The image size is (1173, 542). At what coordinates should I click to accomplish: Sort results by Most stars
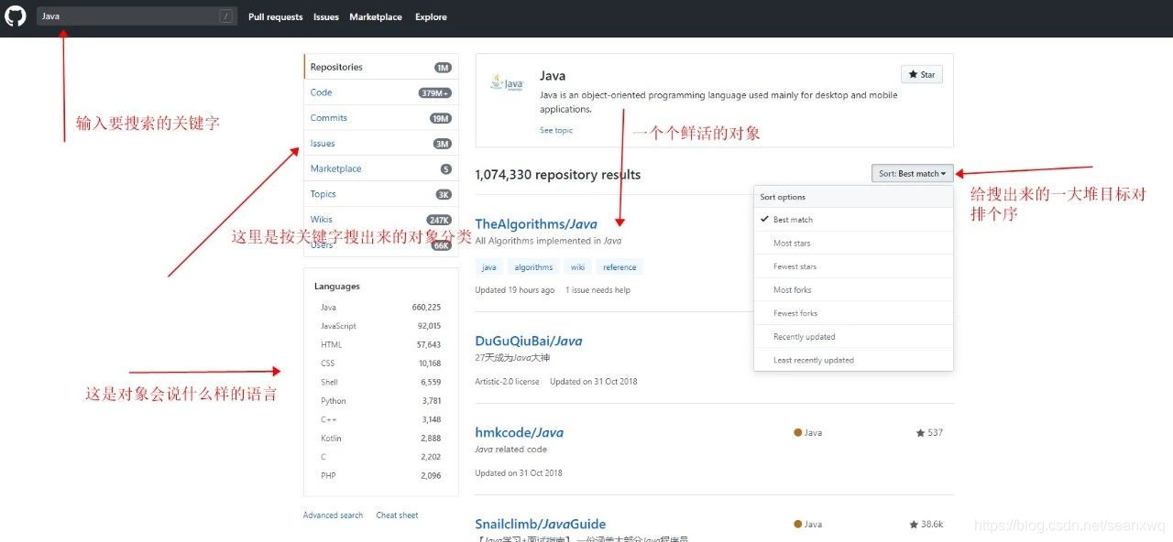click(853, 244)
